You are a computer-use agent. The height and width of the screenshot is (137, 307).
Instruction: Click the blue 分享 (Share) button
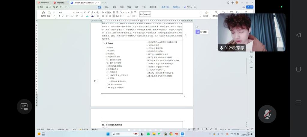pyautogui.click(x=249, y=7)
